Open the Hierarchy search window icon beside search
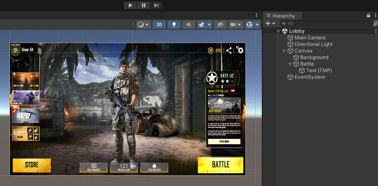The height and width of the screenshot is (186, 378). click(x=376, y=23)
